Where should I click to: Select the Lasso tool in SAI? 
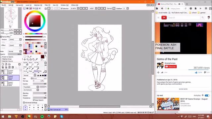pyautogui.click(x=27, y=57)
